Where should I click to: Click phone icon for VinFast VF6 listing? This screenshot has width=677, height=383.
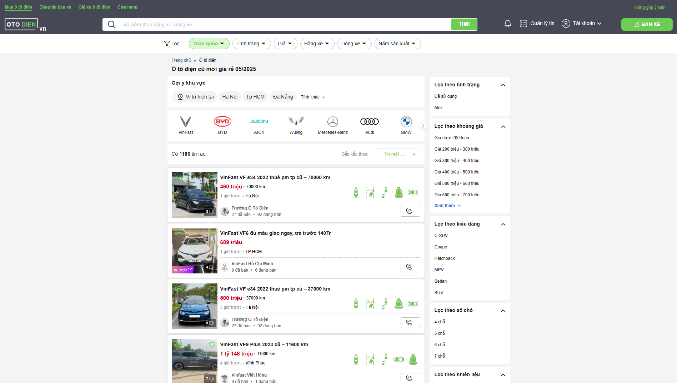pos(410,267)
